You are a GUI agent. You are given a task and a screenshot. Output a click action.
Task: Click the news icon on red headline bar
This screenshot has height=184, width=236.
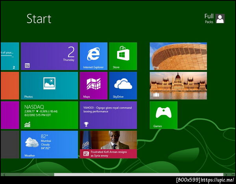86,154
